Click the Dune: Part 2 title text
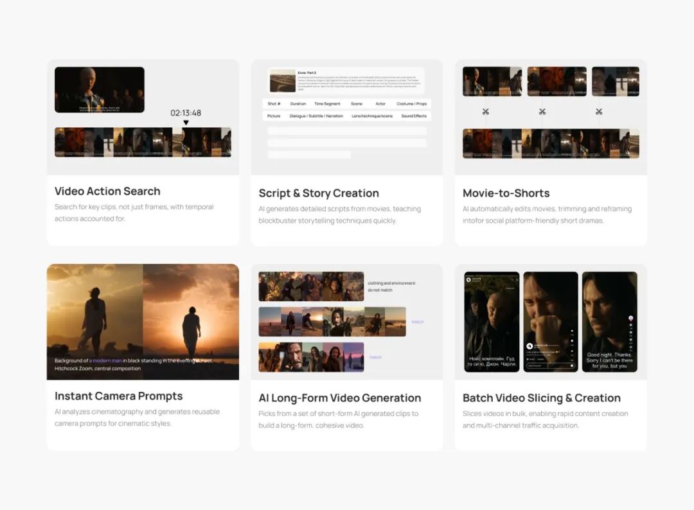 point(307,73)
